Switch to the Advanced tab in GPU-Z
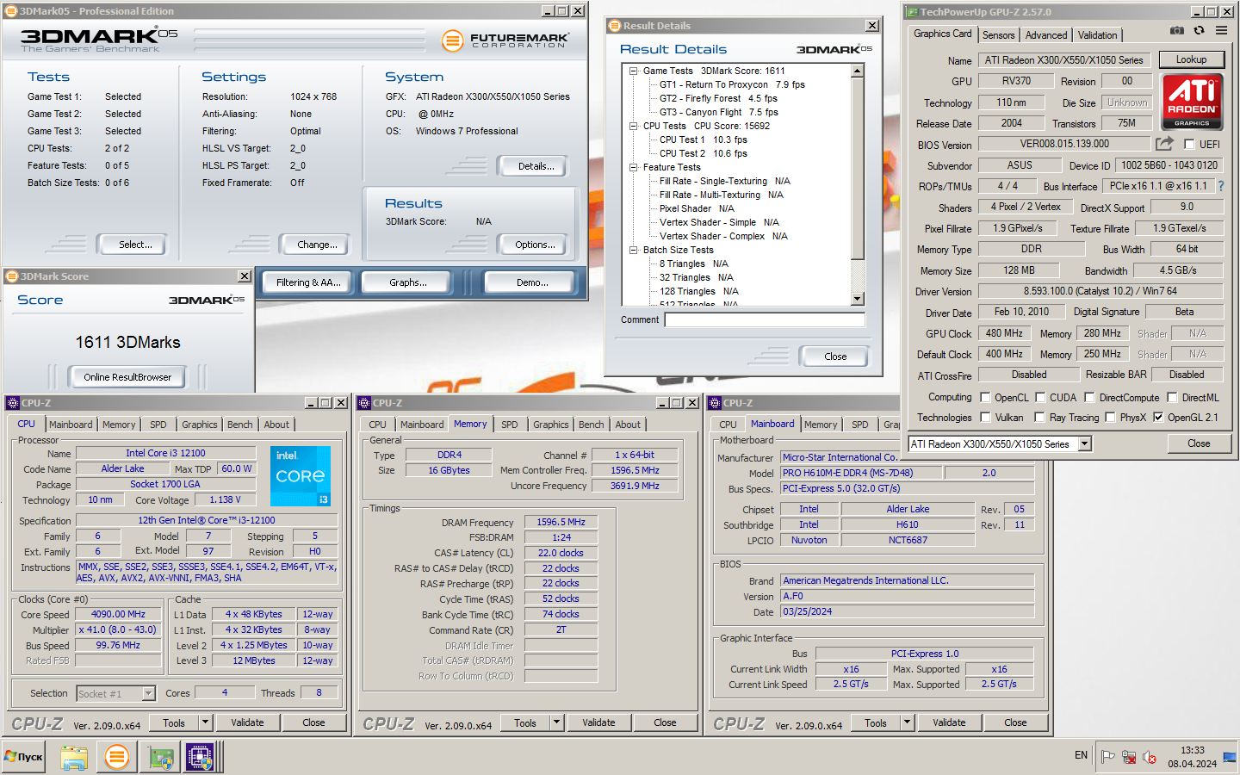 coord(1046,35)
